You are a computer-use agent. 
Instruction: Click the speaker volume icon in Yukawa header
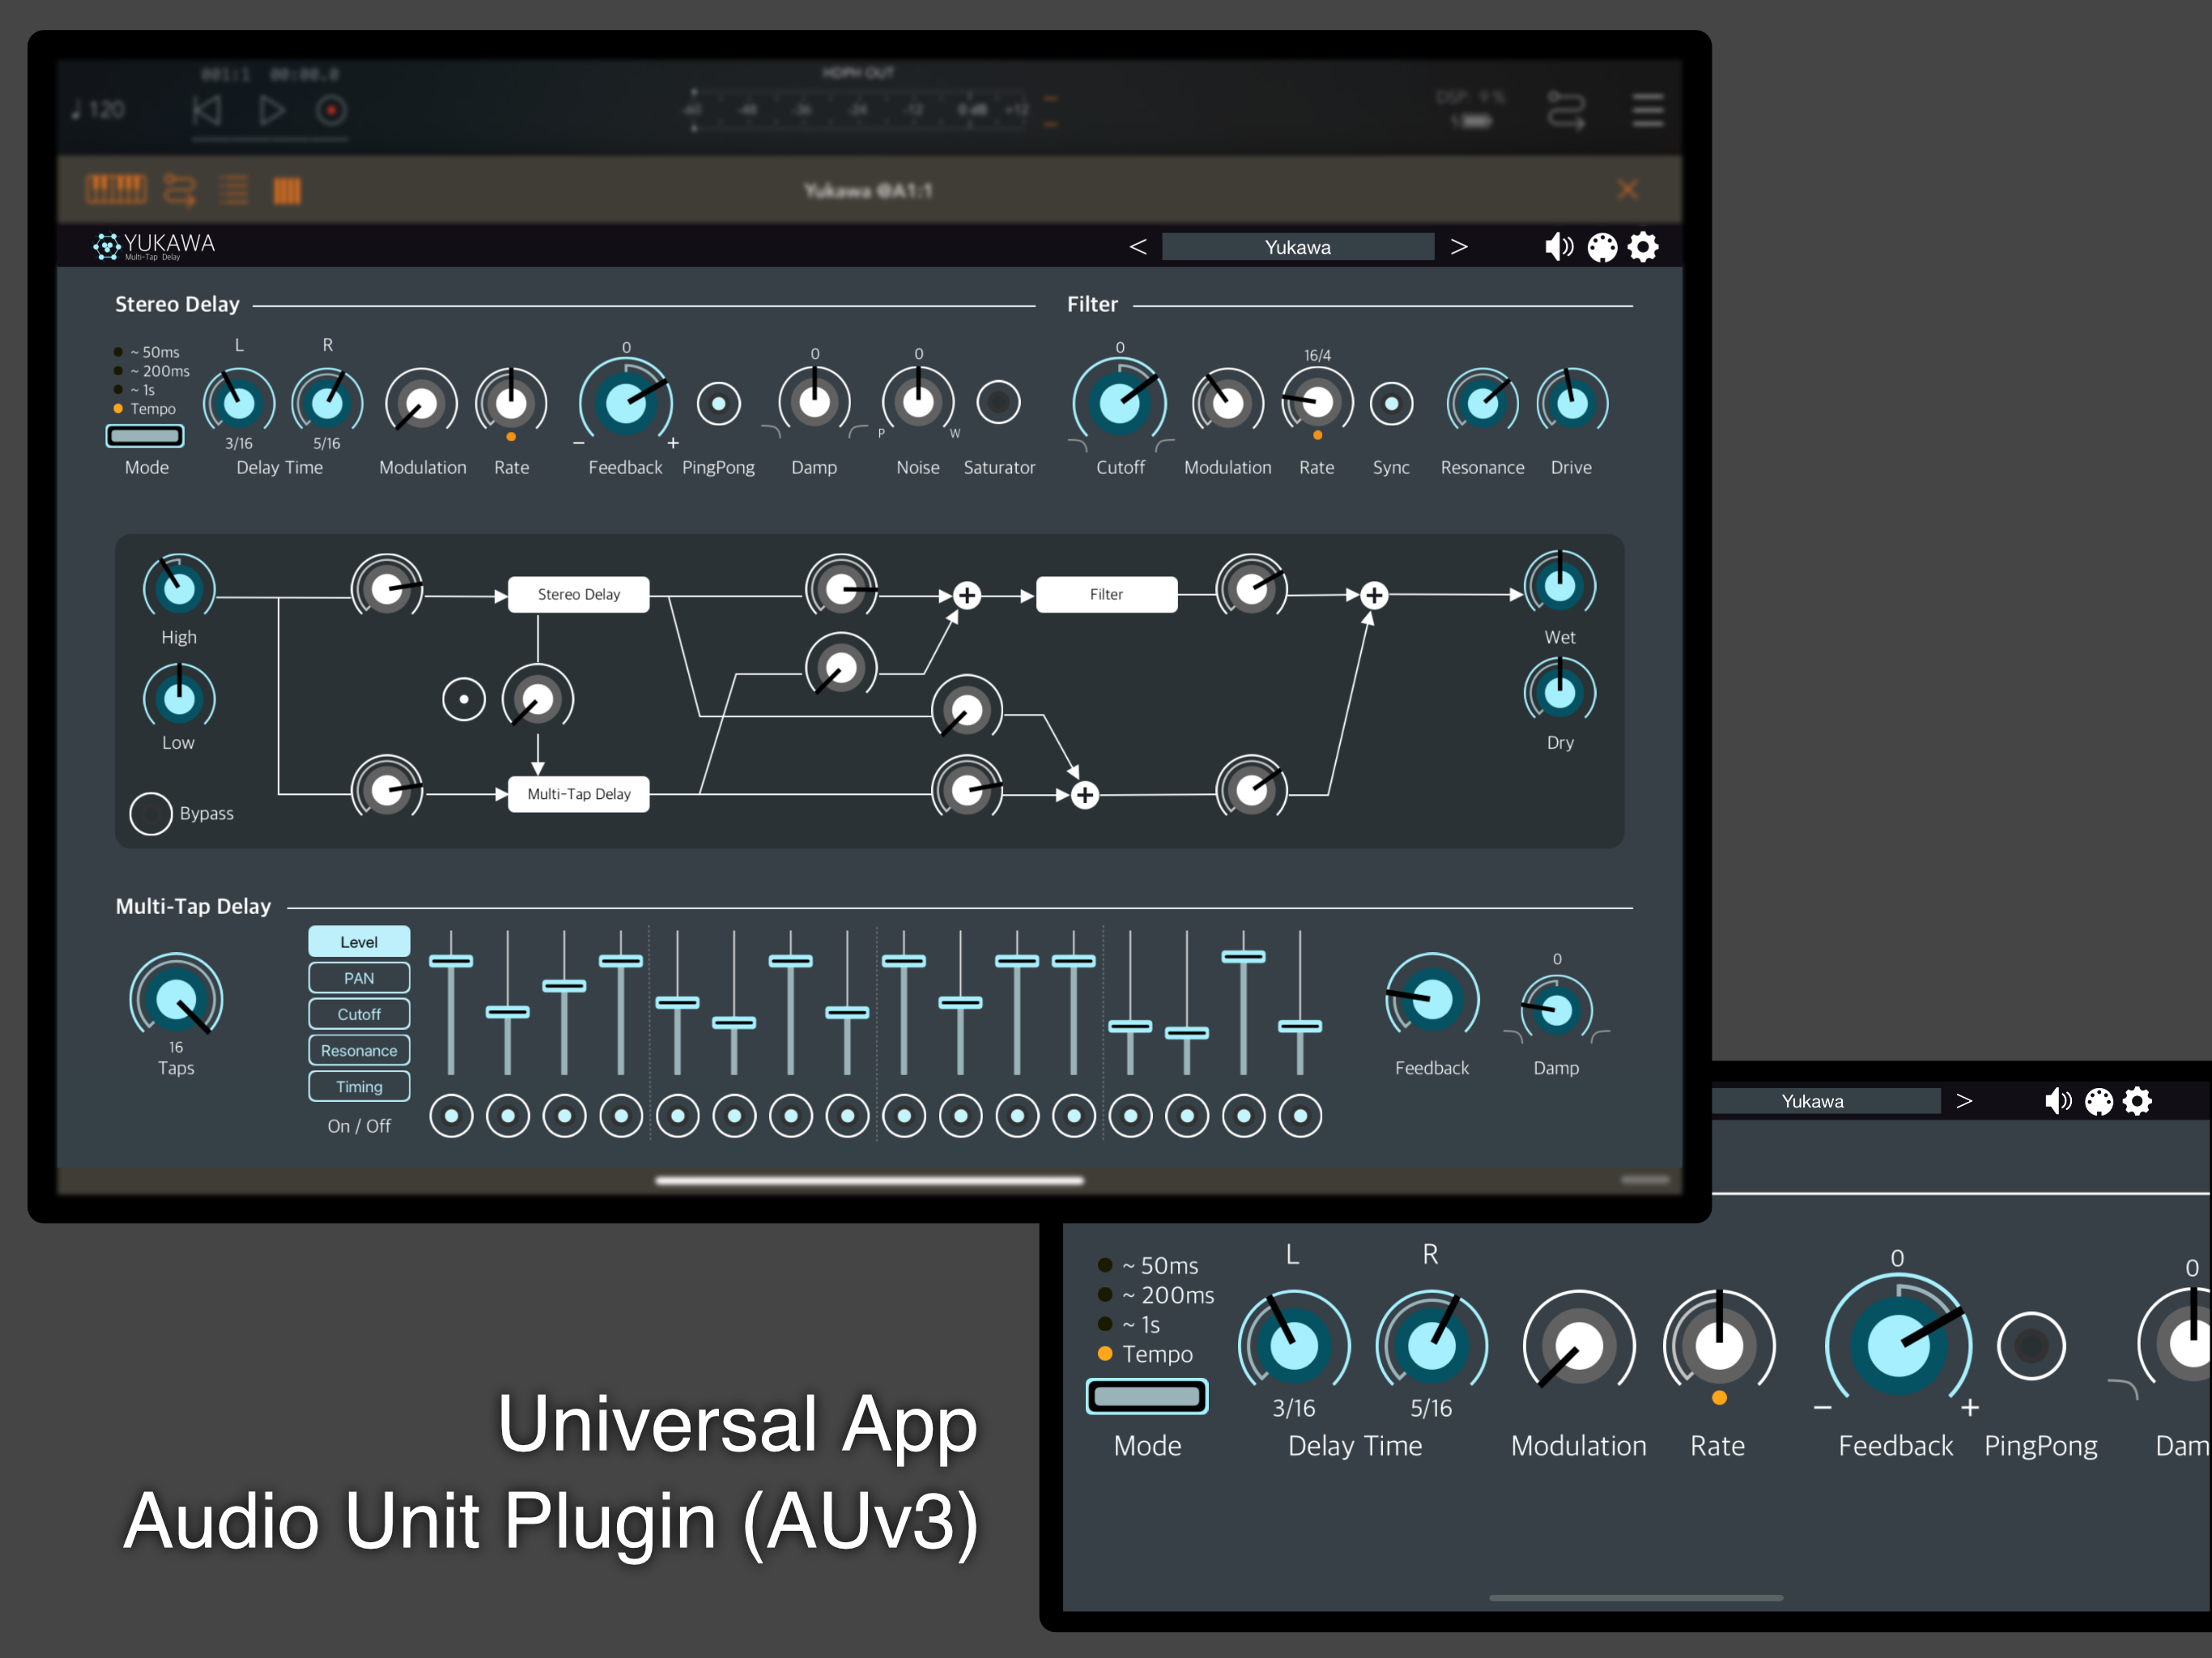1557,247
